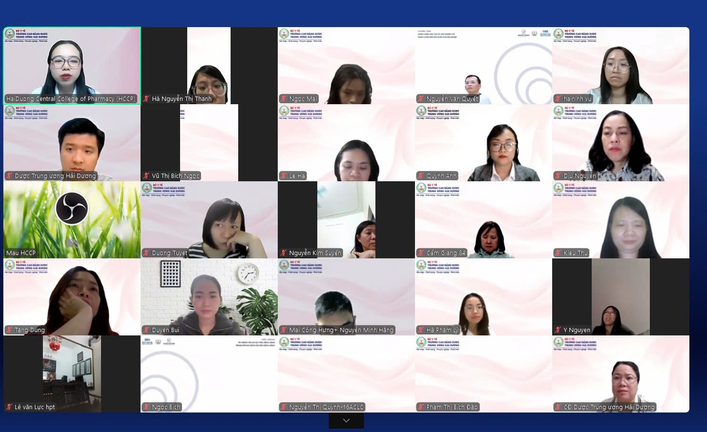Click the muted microphone icon next to Ngọc Mai
This screenshot has width=707, height=432.
click(283, 99)
